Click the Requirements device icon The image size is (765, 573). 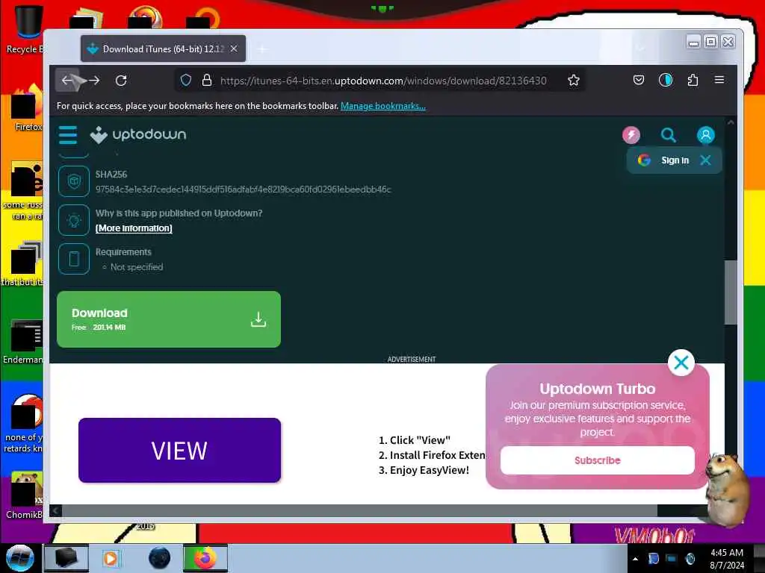pyautogui.click(x=74, y=259)
